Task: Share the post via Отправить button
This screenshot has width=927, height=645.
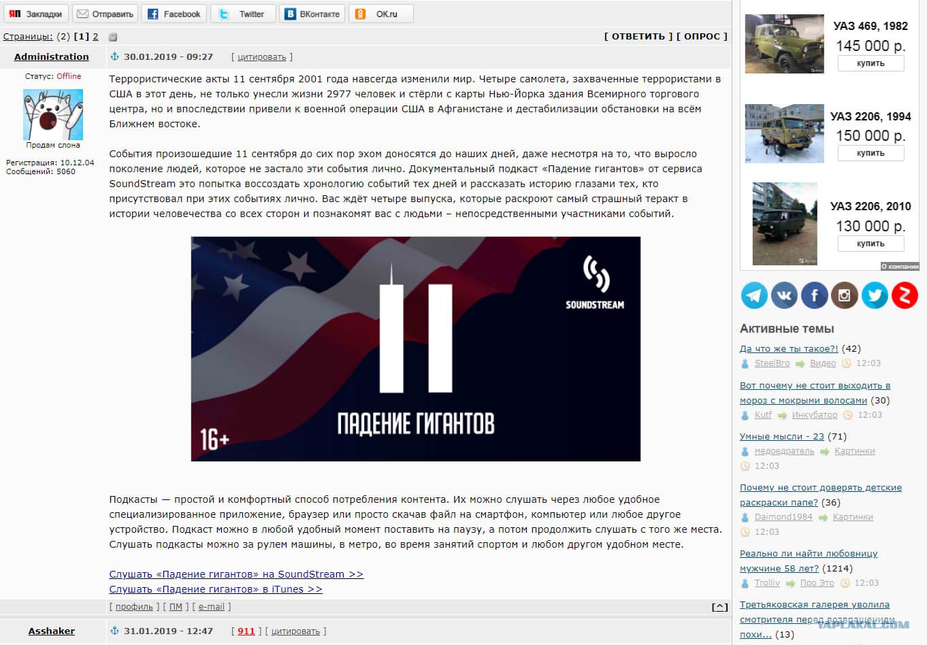Action: pyautogui.click(x=105, y=14)
